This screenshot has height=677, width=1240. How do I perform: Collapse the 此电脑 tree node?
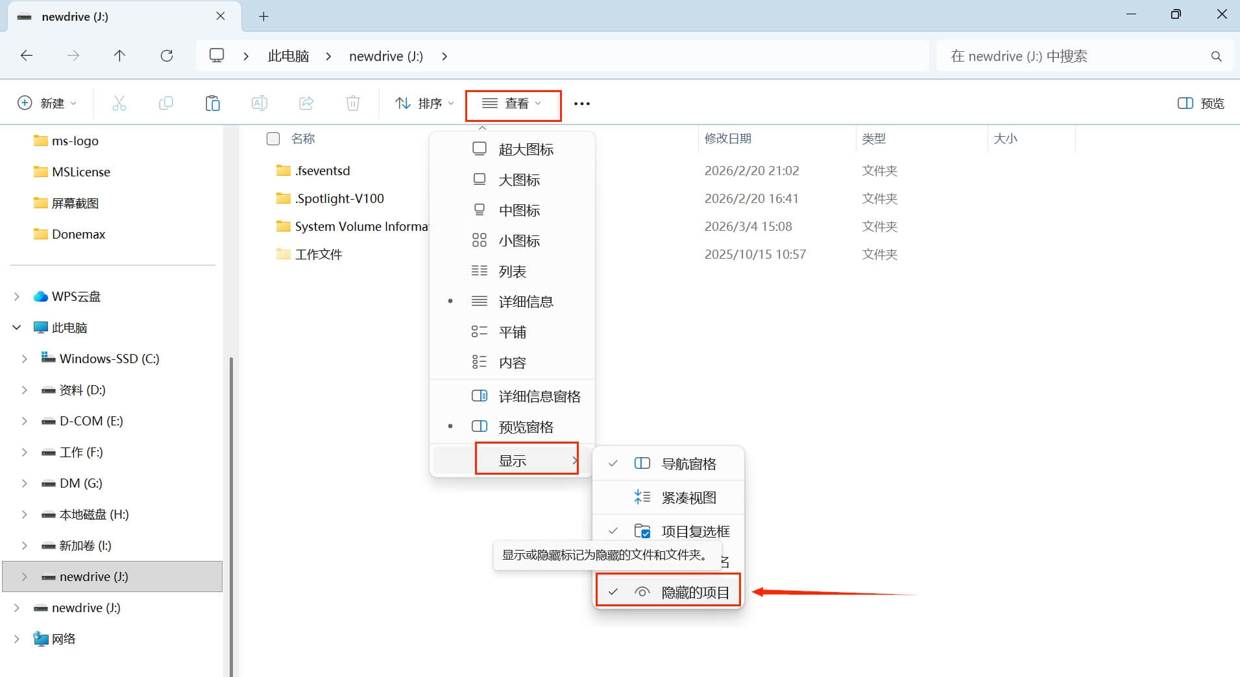(16, 327)
